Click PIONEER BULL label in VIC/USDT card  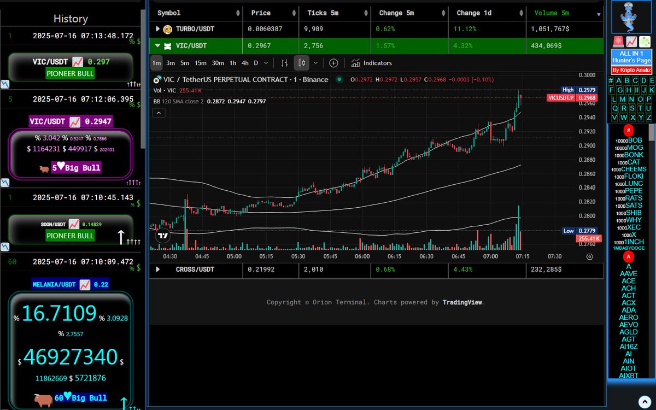(70, 73)
